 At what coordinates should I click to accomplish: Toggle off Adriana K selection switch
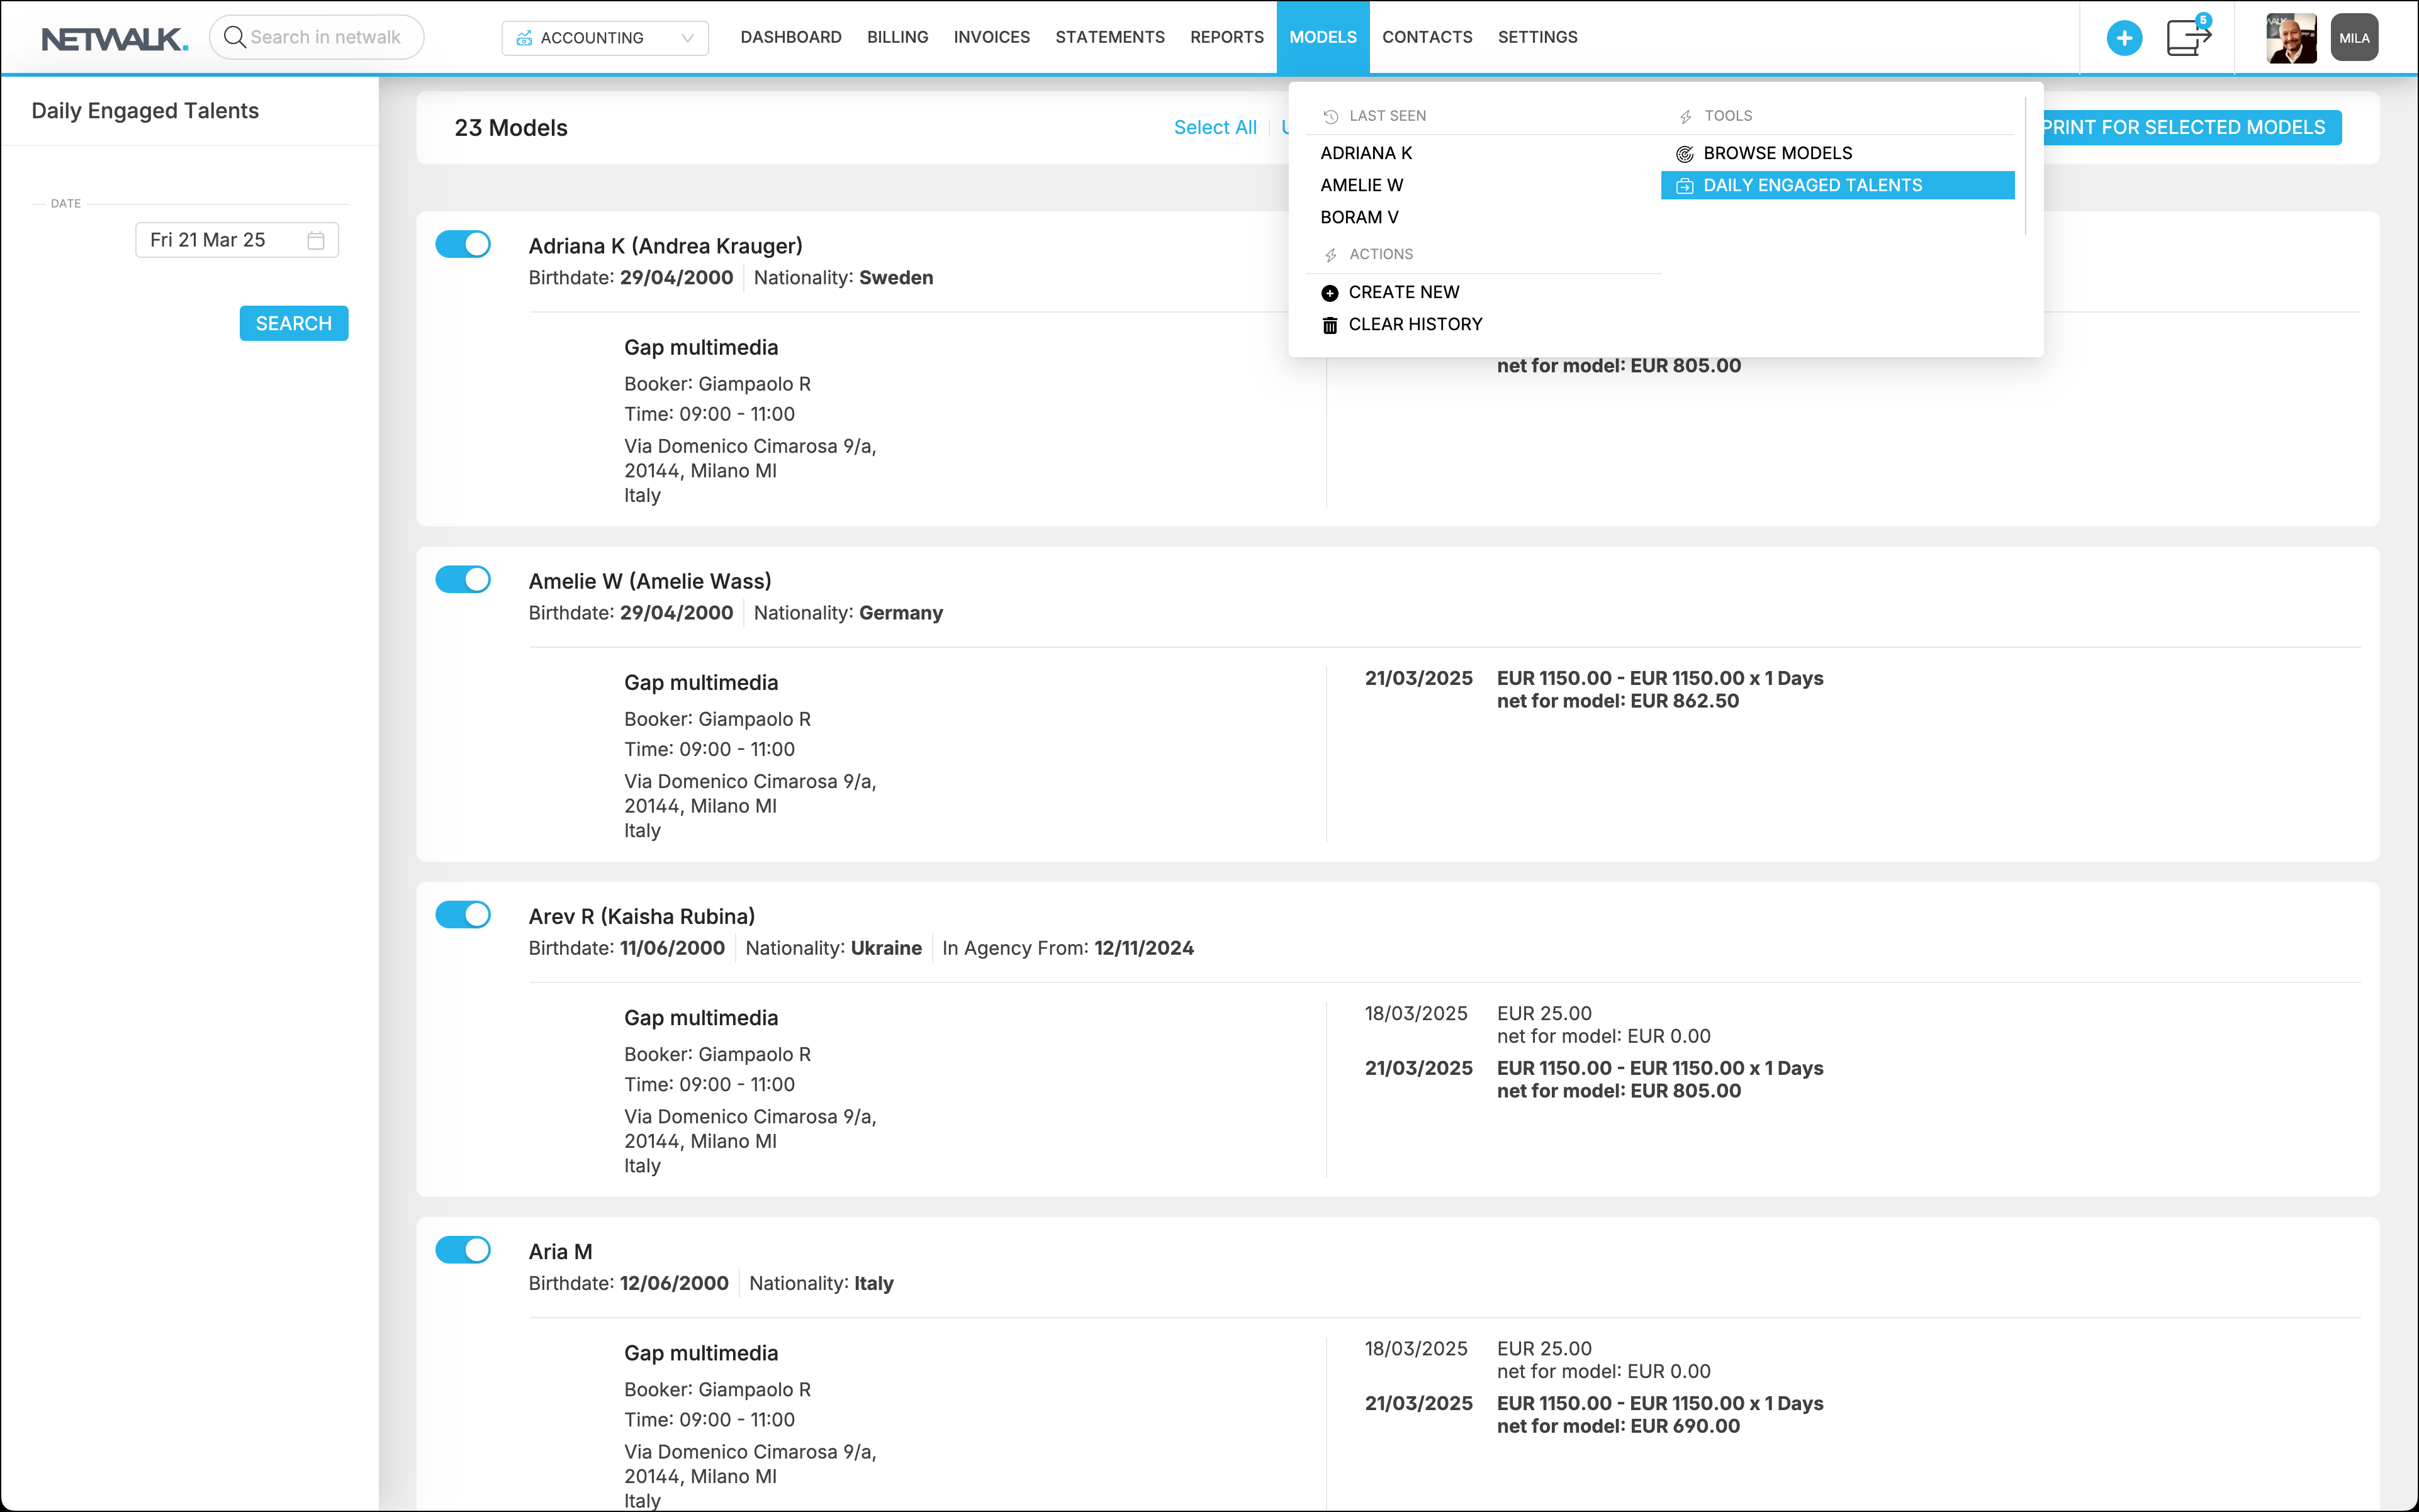(463, 244)
